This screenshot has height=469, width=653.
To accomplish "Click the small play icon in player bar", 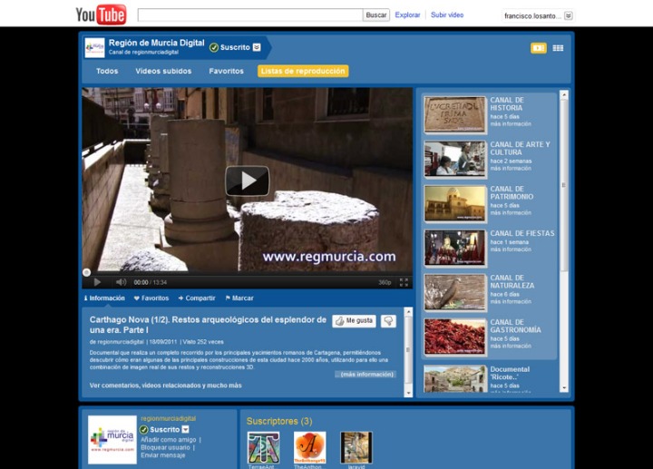I will point(97,282).
